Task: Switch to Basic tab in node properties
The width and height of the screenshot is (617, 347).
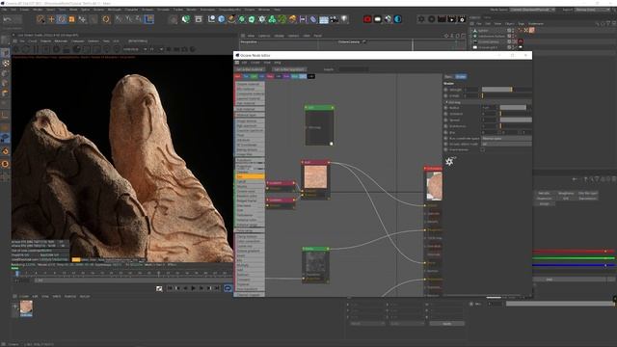Action: coord(448,77)
